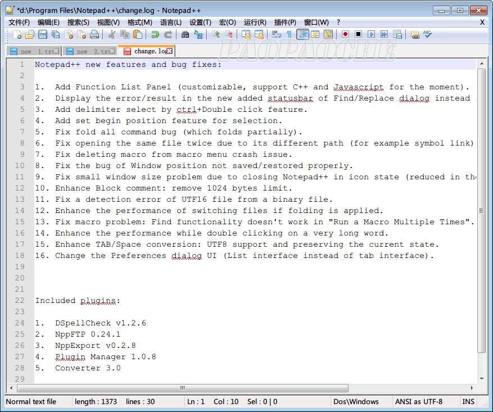Click the Redo toolbar icon
The width and height of the screenshot is (493, 412).
point(168,34)
